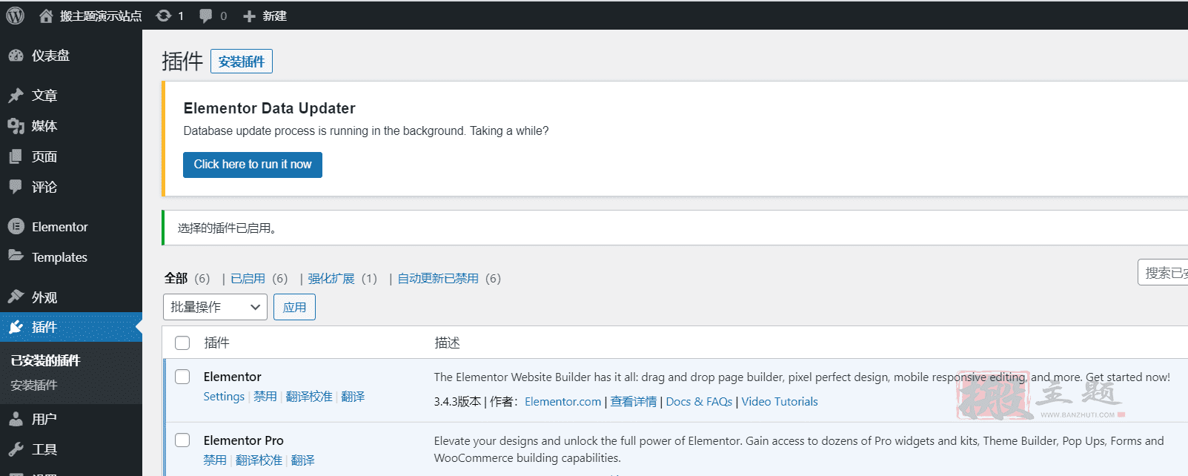Click the plus icon beside 新建
This screenshot has width=1188, height=476.
click(x=249, y=16)
